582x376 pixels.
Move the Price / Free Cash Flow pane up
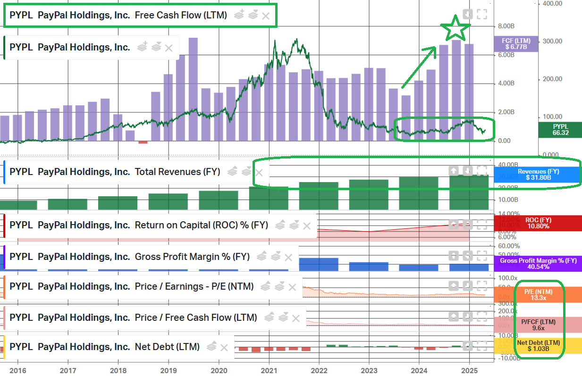pos(453,316)
